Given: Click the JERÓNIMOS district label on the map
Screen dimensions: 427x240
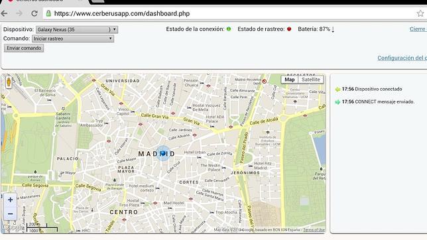Looking at the screenshot, I should pos(245,173).
